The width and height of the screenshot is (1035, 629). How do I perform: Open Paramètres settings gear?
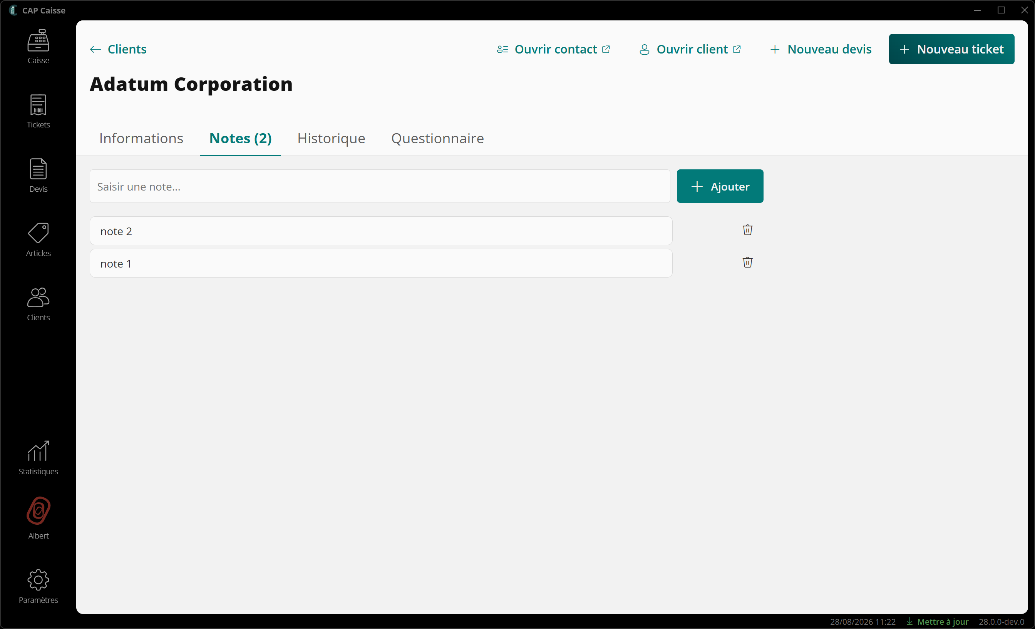point(38,586)
